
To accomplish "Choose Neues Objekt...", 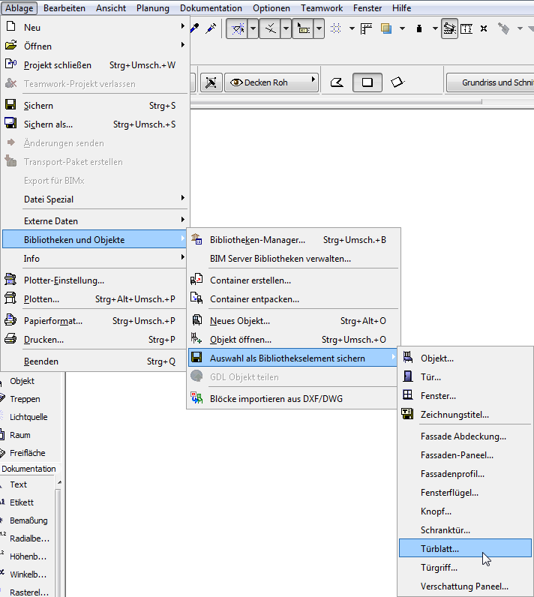I will 293,321.
